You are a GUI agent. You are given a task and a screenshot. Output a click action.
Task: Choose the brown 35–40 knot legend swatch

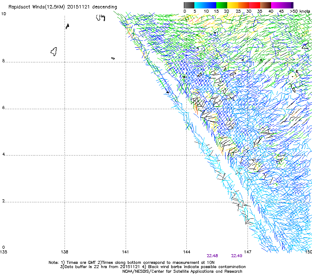[266, 5]
